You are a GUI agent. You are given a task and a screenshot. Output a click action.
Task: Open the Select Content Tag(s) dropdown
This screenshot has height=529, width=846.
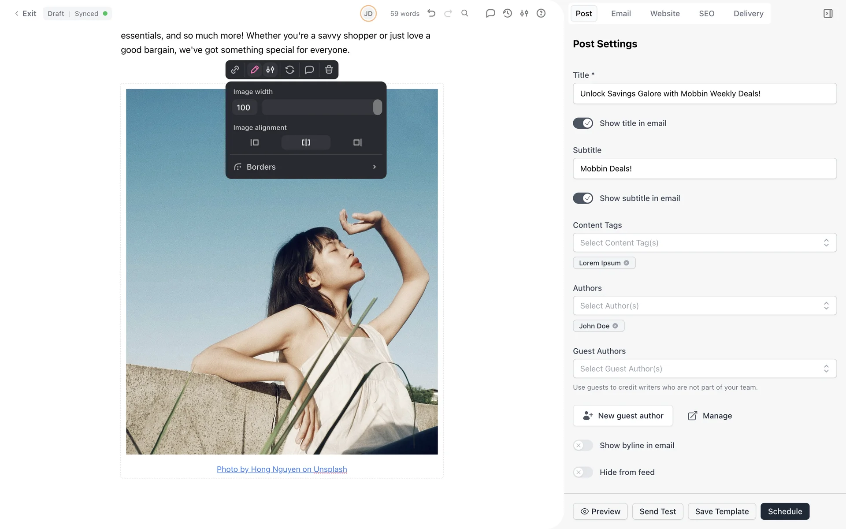704,242
